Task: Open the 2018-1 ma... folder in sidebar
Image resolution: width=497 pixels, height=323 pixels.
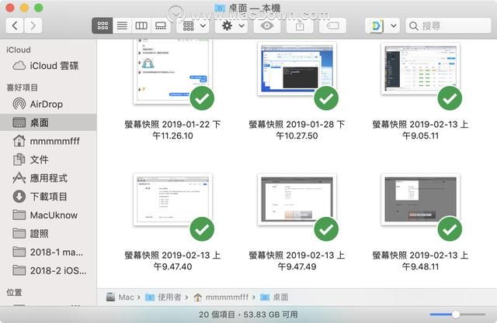Action: tap(48, 252)
